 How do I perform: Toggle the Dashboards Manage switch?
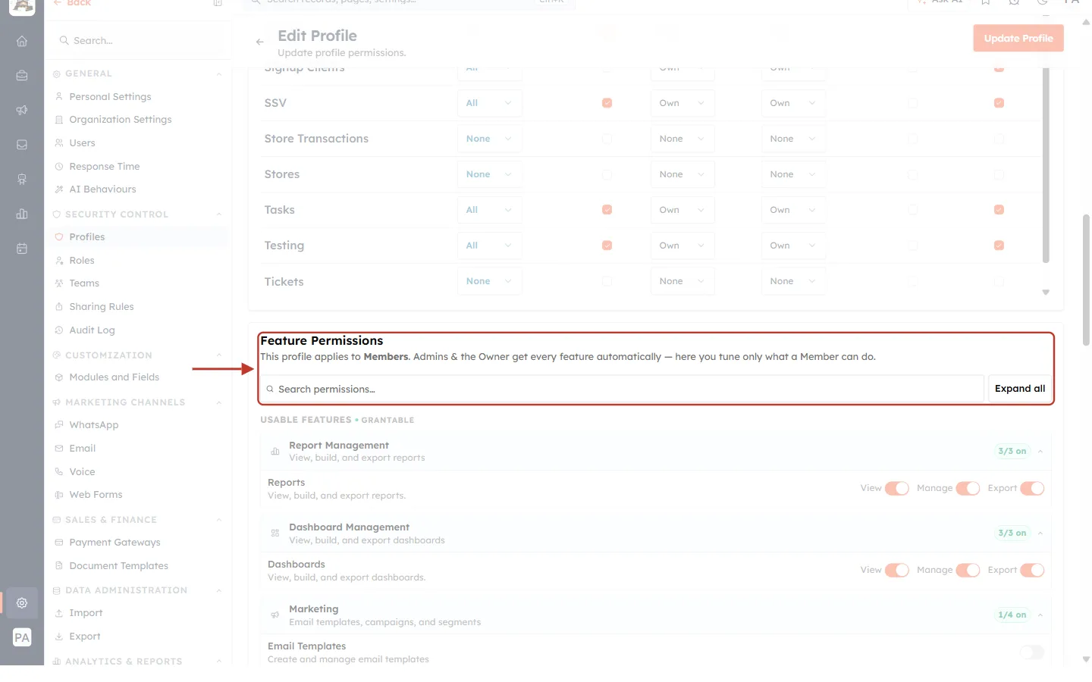coord(968,571)
